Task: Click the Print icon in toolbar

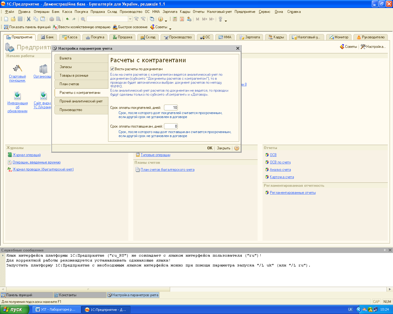Action: (52, 19)
